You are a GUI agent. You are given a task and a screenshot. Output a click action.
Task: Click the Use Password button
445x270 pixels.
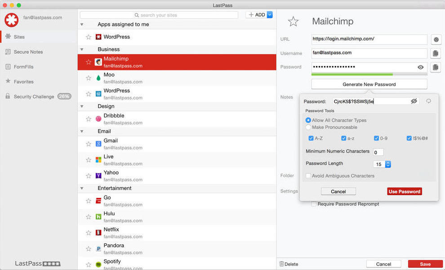[404, 192]
